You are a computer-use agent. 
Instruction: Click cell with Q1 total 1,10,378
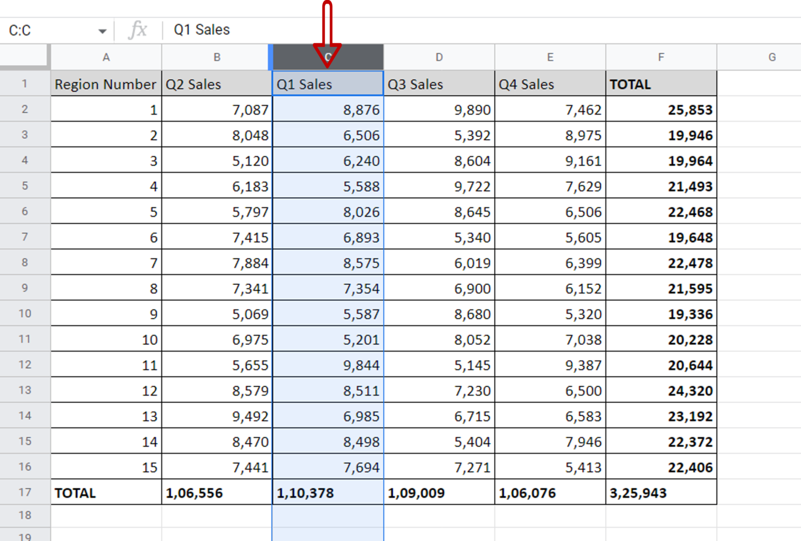click(327, 492)
